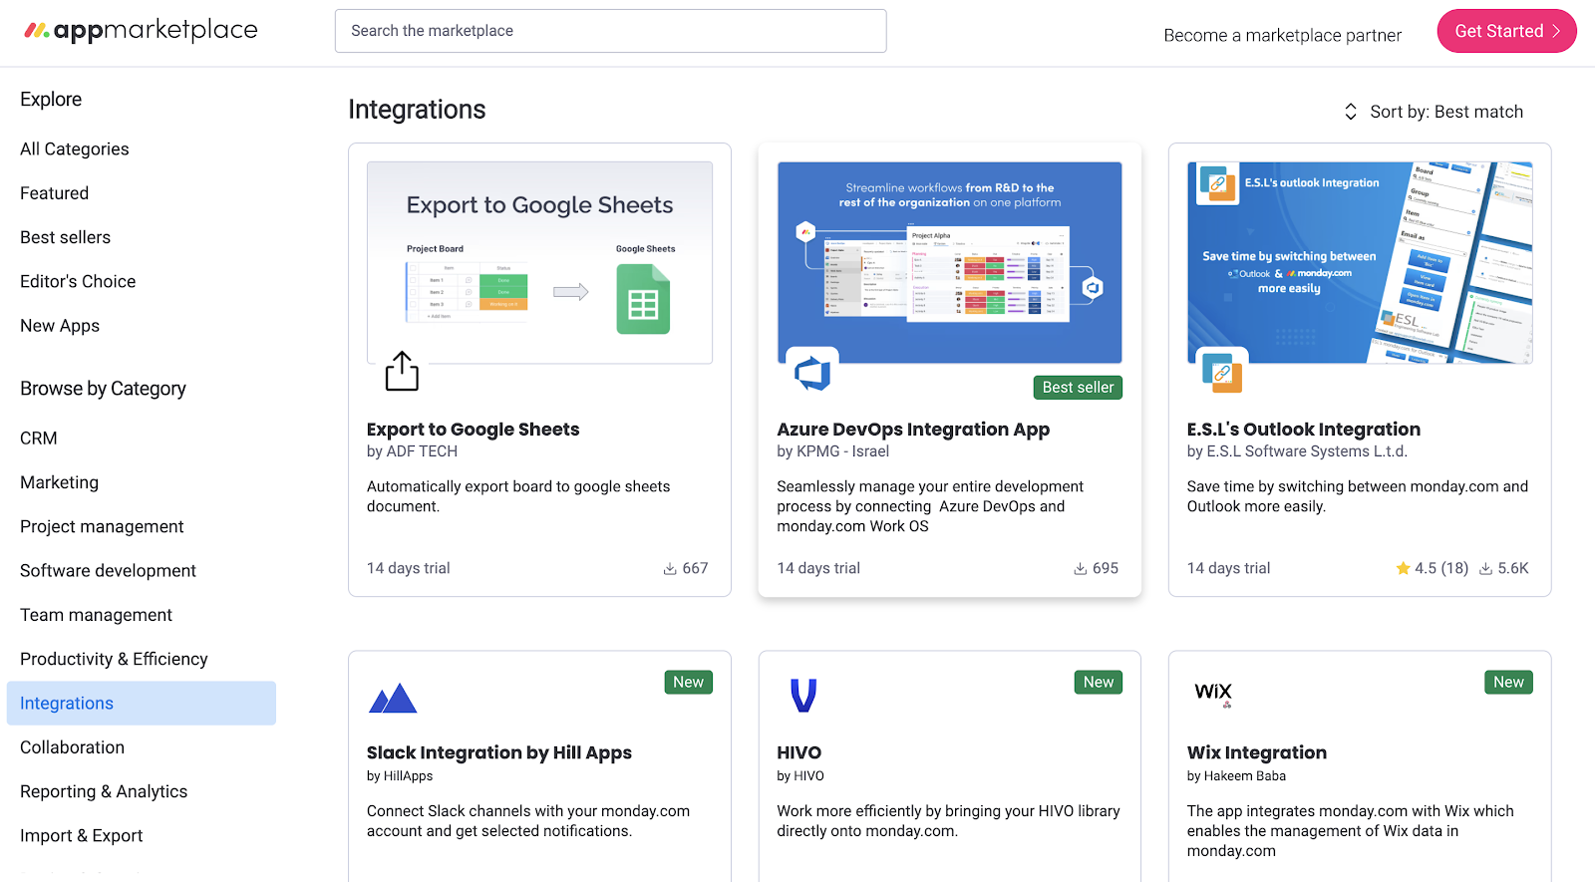The width and height of the screenshot is (1595, 882).
Task: Open the Sort by: Best match dropdown
Action: tap(1434, 112)
